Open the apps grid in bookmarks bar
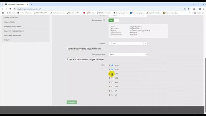This screenshot has height=116, width=206. 3,13
